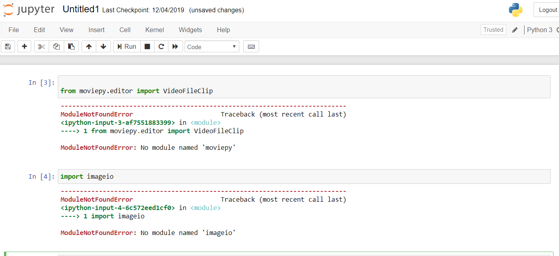Move the selected cell up
The height and width of the screenshot is (256, 559).
click(88, 46)
